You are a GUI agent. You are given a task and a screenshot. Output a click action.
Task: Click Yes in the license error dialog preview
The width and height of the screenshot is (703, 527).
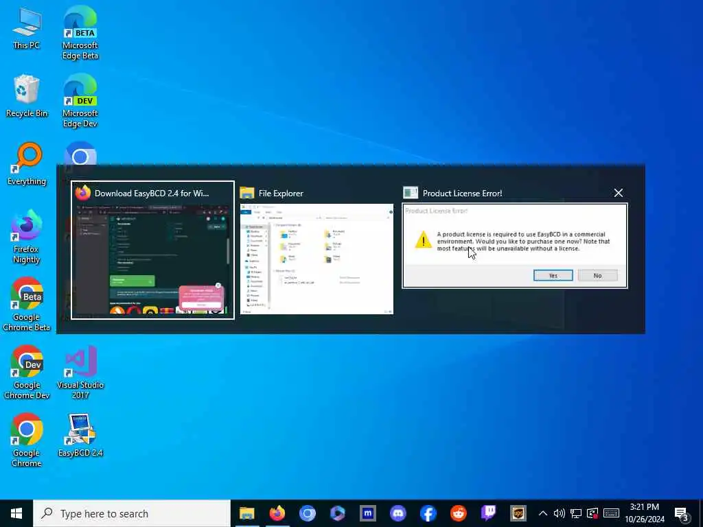553,276
